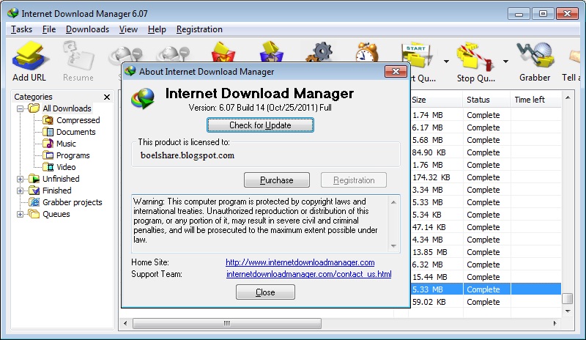Open the Stop Queue dropdown arrow
The height and width of the screenshot is (340, 586).
[x=505, y=62]
